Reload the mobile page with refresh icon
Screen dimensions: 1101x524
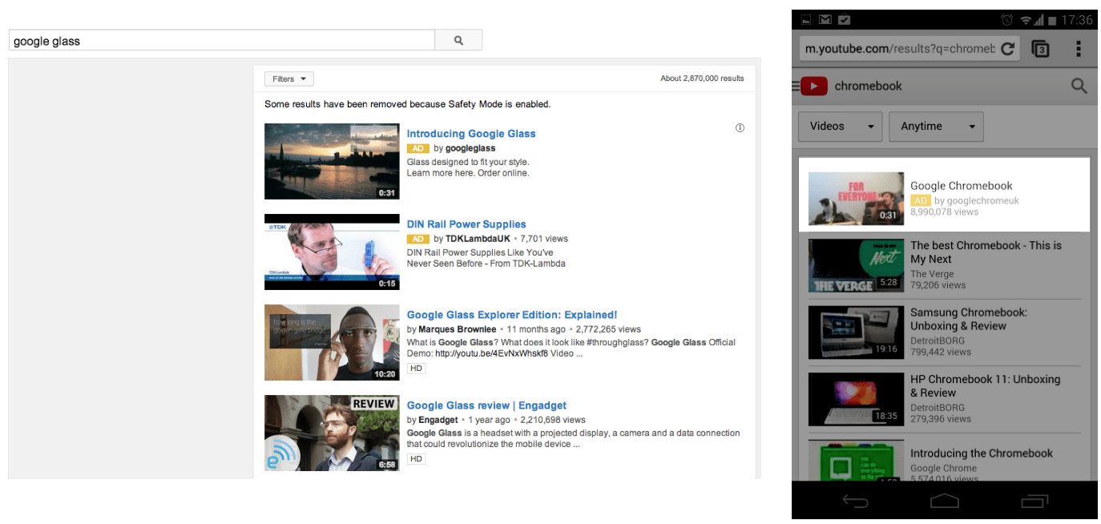tap(1008, 48)
